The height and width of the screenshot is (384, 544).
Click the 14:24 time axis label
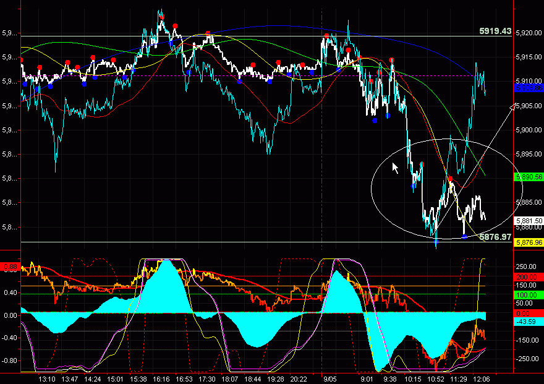(x=92, y=379)
